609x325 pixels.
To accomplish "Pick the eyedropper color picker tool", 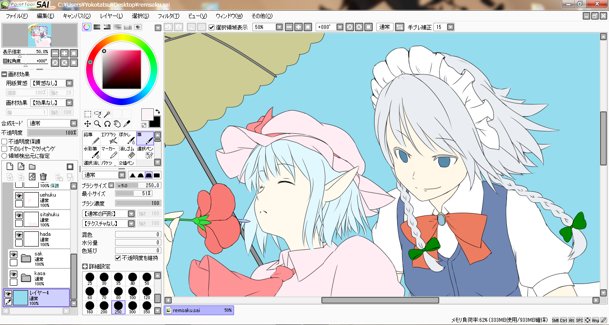I will [x=127, y=123].
